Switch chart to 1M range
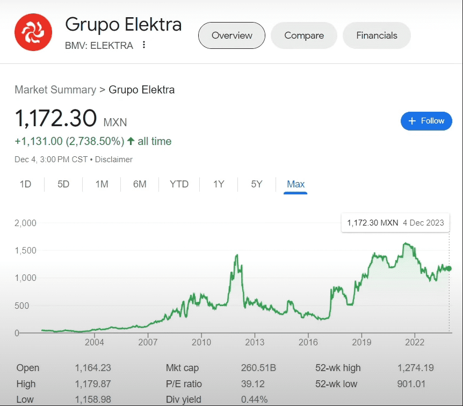 click(x=102, y=184)
